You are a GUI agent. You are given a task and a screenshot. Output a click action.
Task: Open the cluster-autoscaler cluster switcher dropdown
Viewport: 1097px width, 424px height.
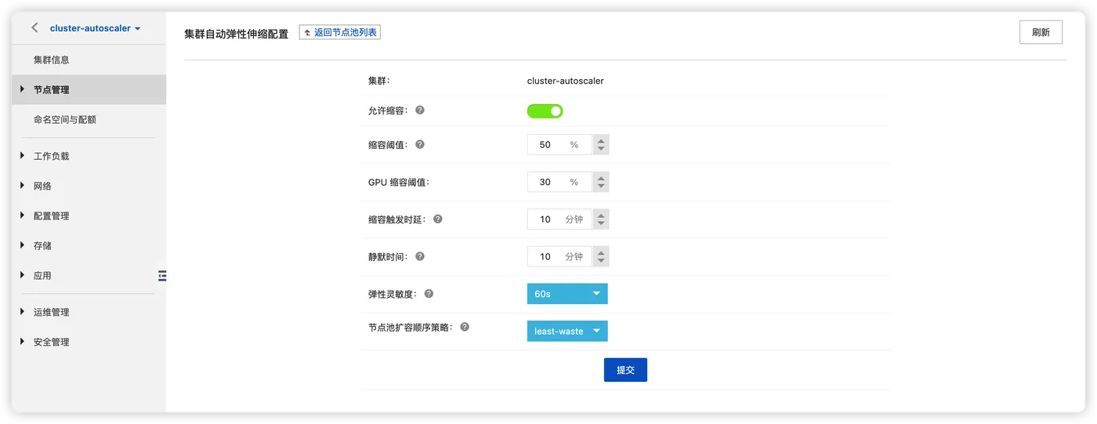coord(96,28)
